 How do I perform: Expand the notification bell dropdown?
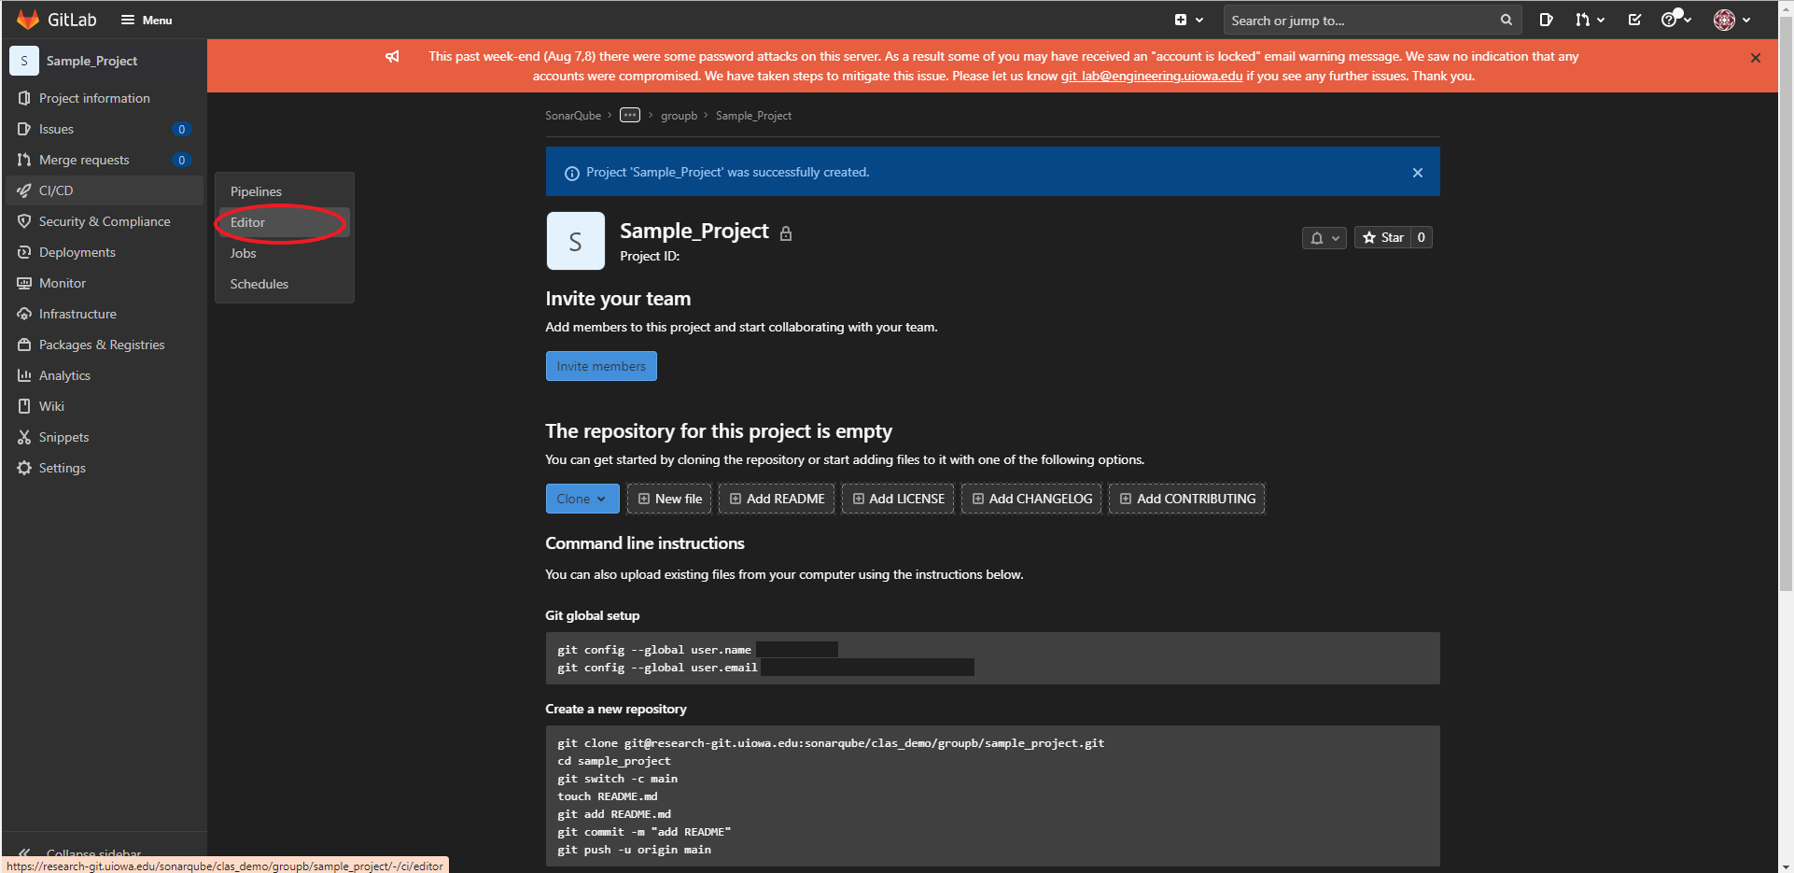(x=1324, y=238)
